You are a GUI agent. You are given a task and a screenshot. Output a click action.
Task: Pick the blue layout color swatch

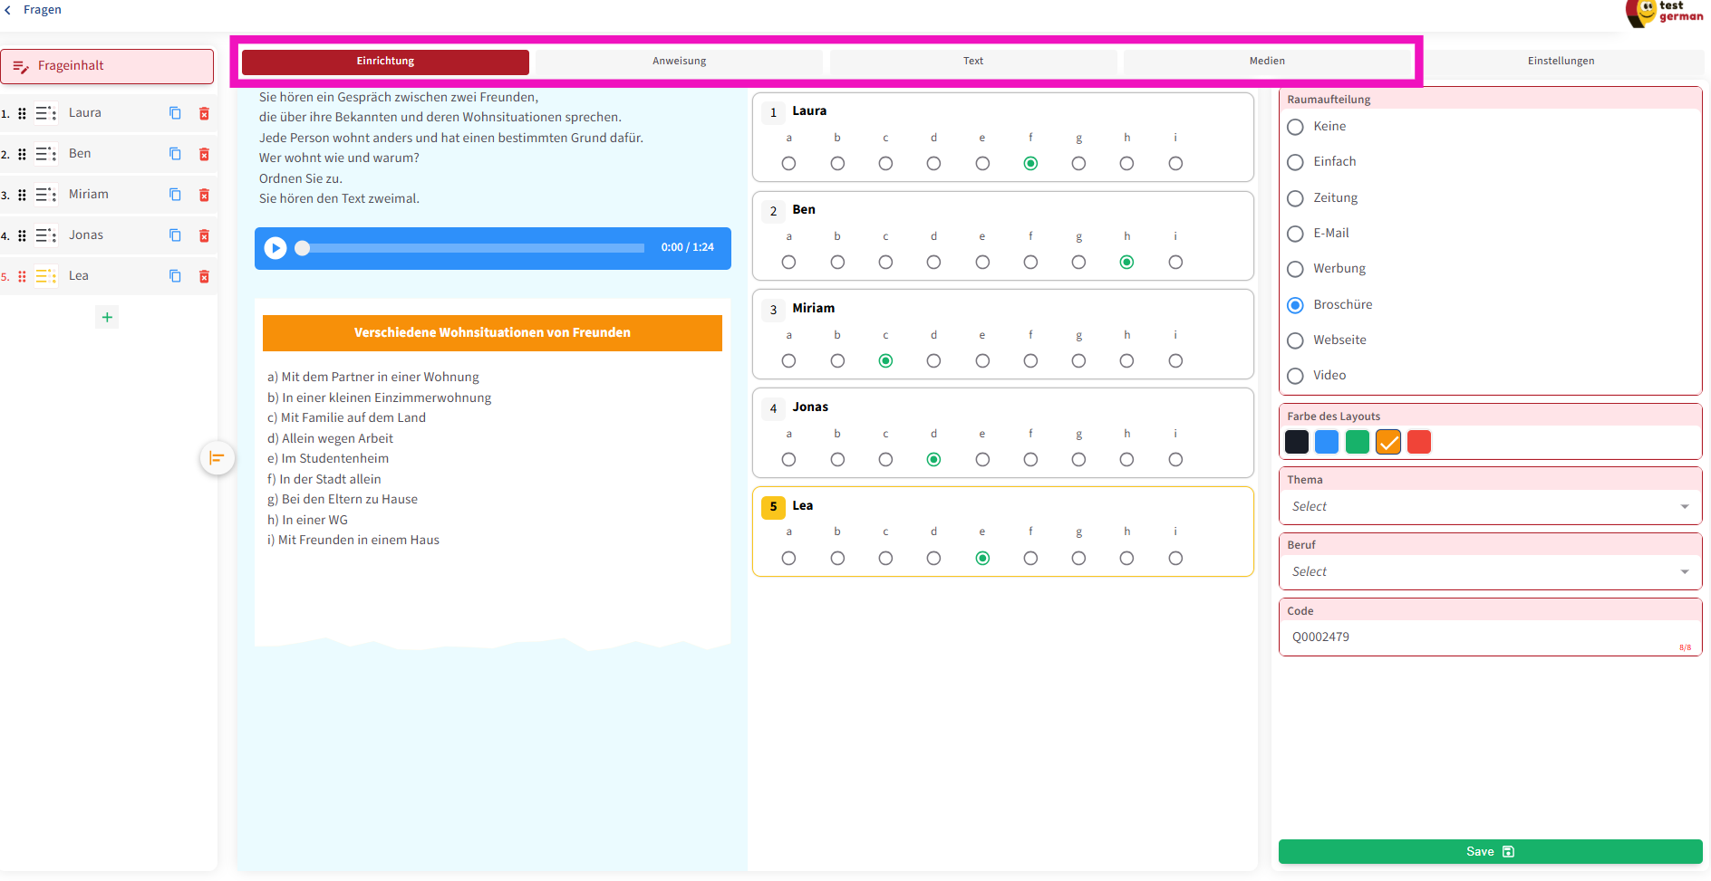(x=1327, y=442)
